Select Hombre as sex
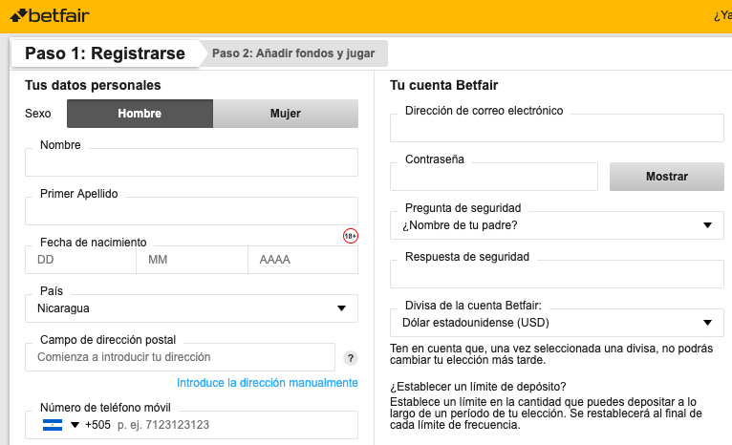 click(x=140, y=114)
